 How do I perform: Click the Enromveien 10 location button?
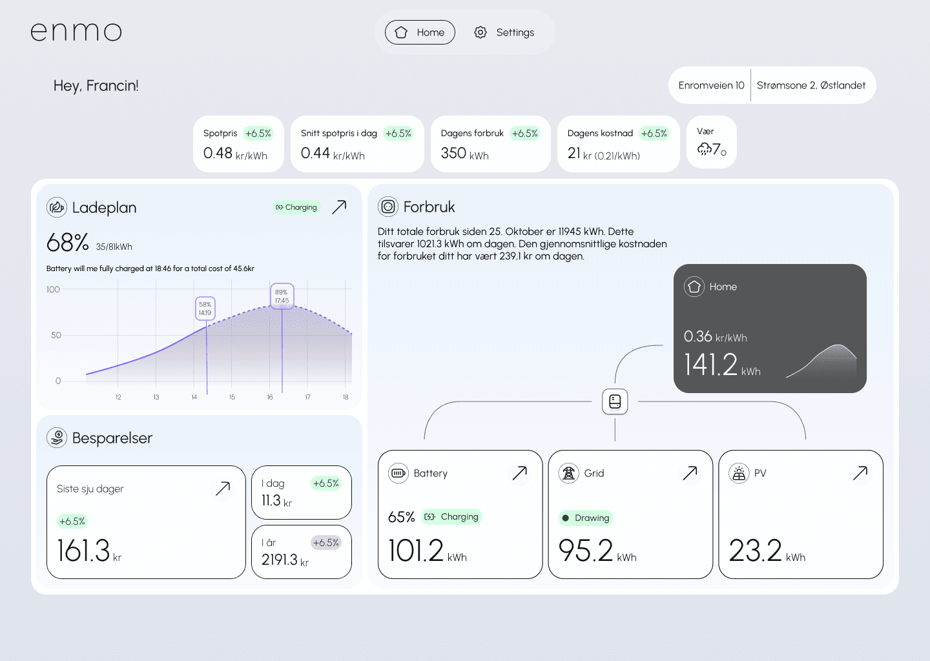pos(710,85)
